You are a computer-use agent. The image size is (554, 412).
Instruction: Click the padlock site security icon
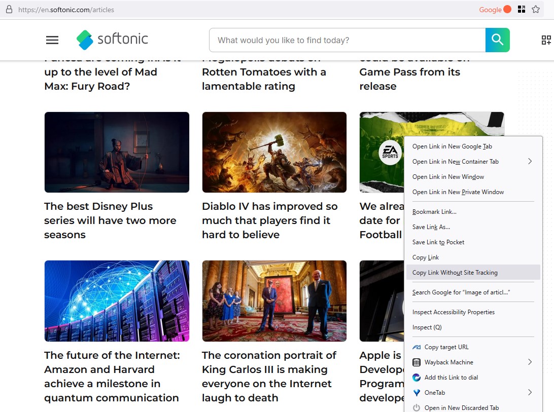[x=9, y=10]
